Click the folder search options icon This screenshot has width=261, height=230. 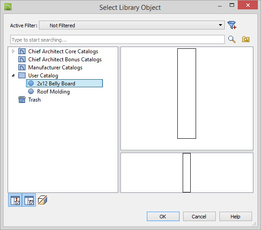coord(245,39)
